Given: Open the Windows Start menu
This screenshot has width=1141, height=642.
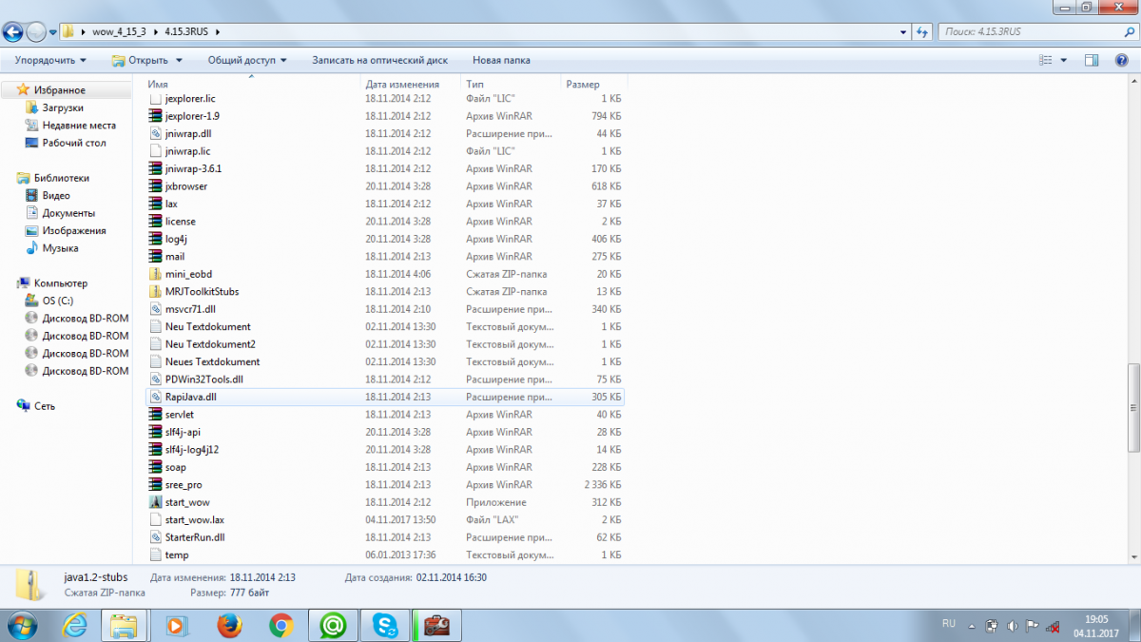Looking at the screenshot, I should (x=21, y=625).
